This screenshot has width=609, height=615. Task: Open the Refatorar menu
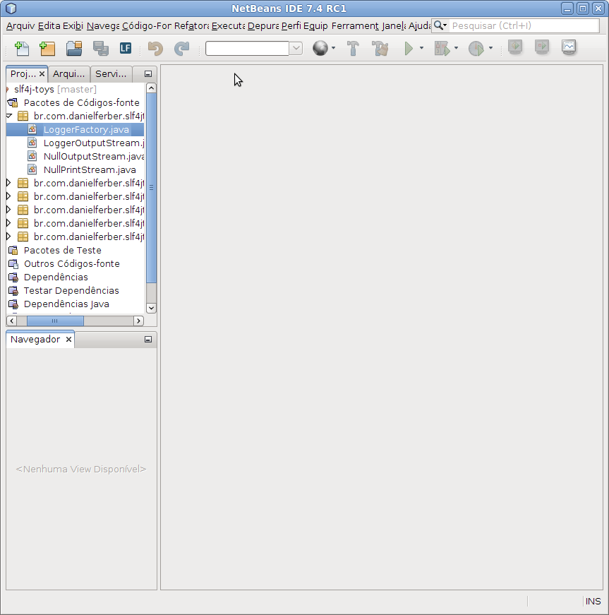coord(191,26)
